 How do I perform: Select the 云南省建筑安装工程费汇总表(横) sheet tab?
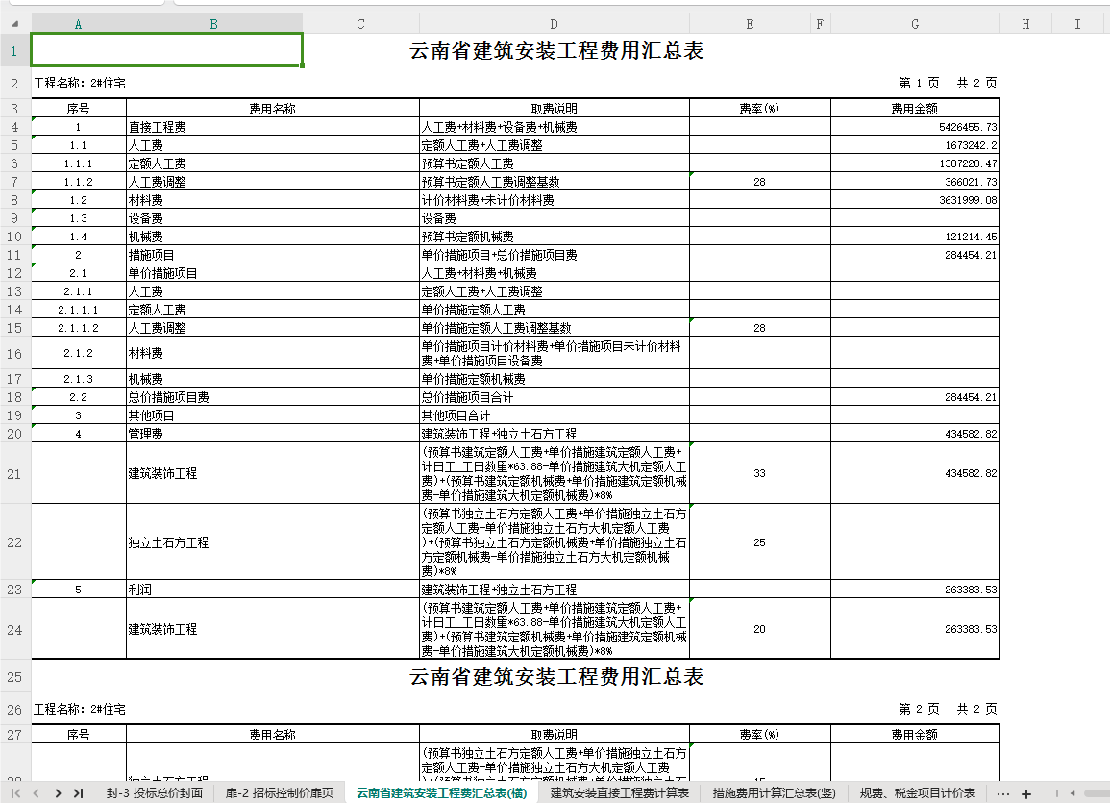(x=442, y=793)
